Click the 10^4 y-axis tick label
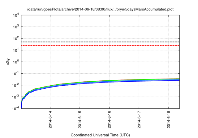This screenshot has width=198, height=138. pos(16,15)
